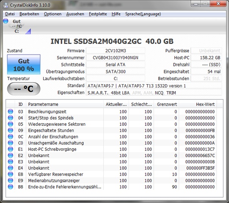Click the status orb for Ende-zu-Ende Fehlererkennung row
Image resolution: width=229 pixels, height=203 pixels.
[11, 187]
